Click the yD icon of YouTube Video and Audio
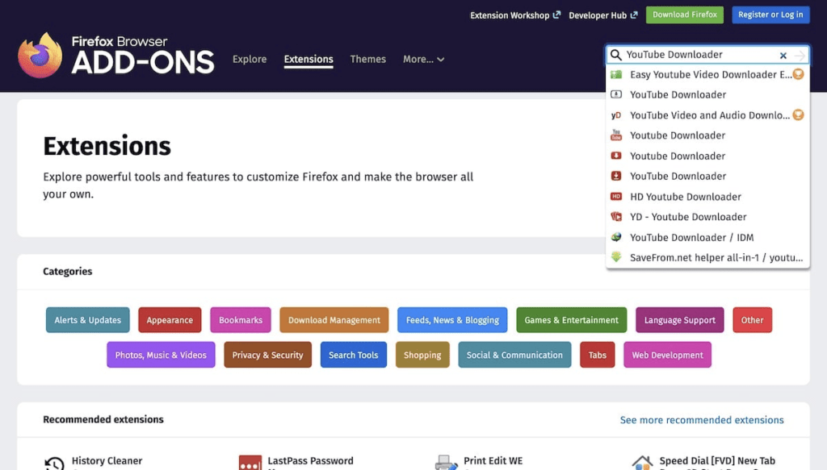 coord(616,115)
